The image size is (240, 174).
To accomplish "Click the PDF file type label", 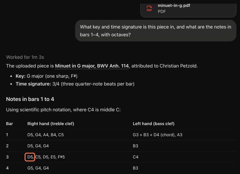I will 162,11.
